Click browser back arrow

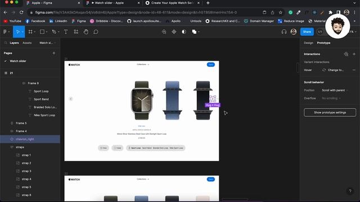click(x=6, y=12)
